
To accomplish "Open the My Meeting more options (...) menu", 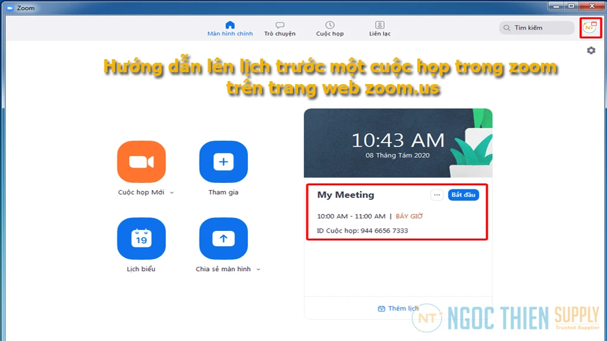I will click(437, 195).
